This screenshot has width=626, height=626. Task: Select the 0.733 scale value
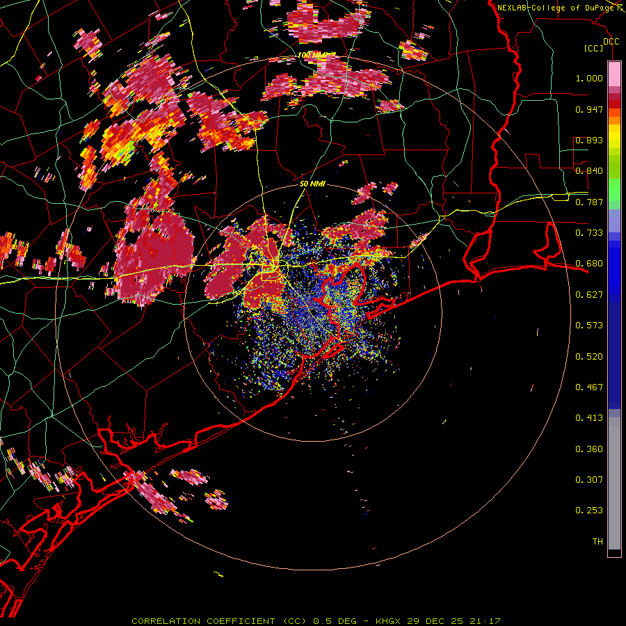pos(589,233)
